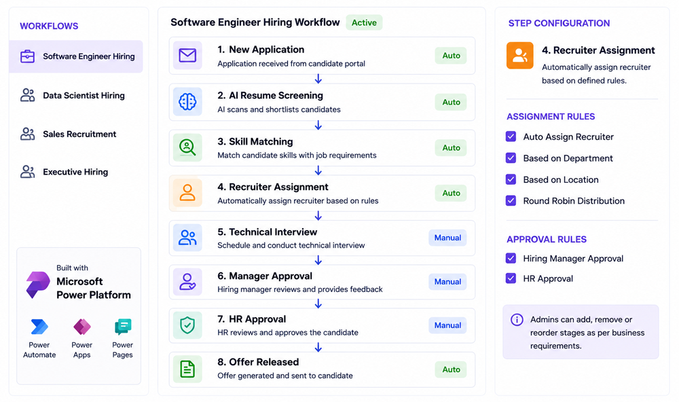Click the orange Recruiter Assignment icon in Step Configuration

519,56
